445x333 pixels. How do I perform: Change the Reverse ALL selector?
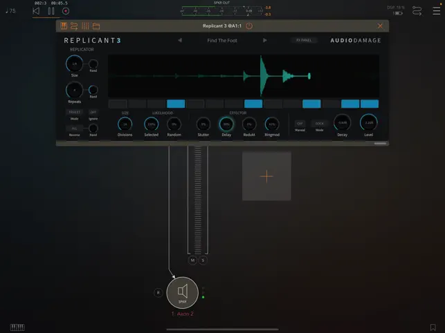pyautogui.click(x=74, y=129)
